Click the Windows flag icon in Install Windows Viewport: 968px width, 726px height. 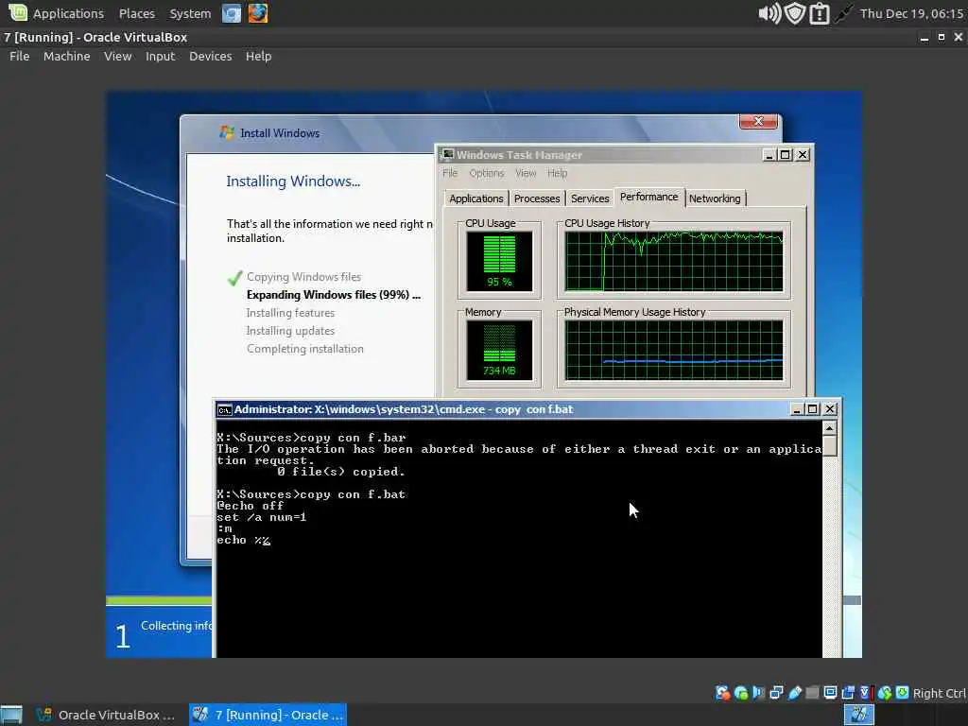(227, 132)
